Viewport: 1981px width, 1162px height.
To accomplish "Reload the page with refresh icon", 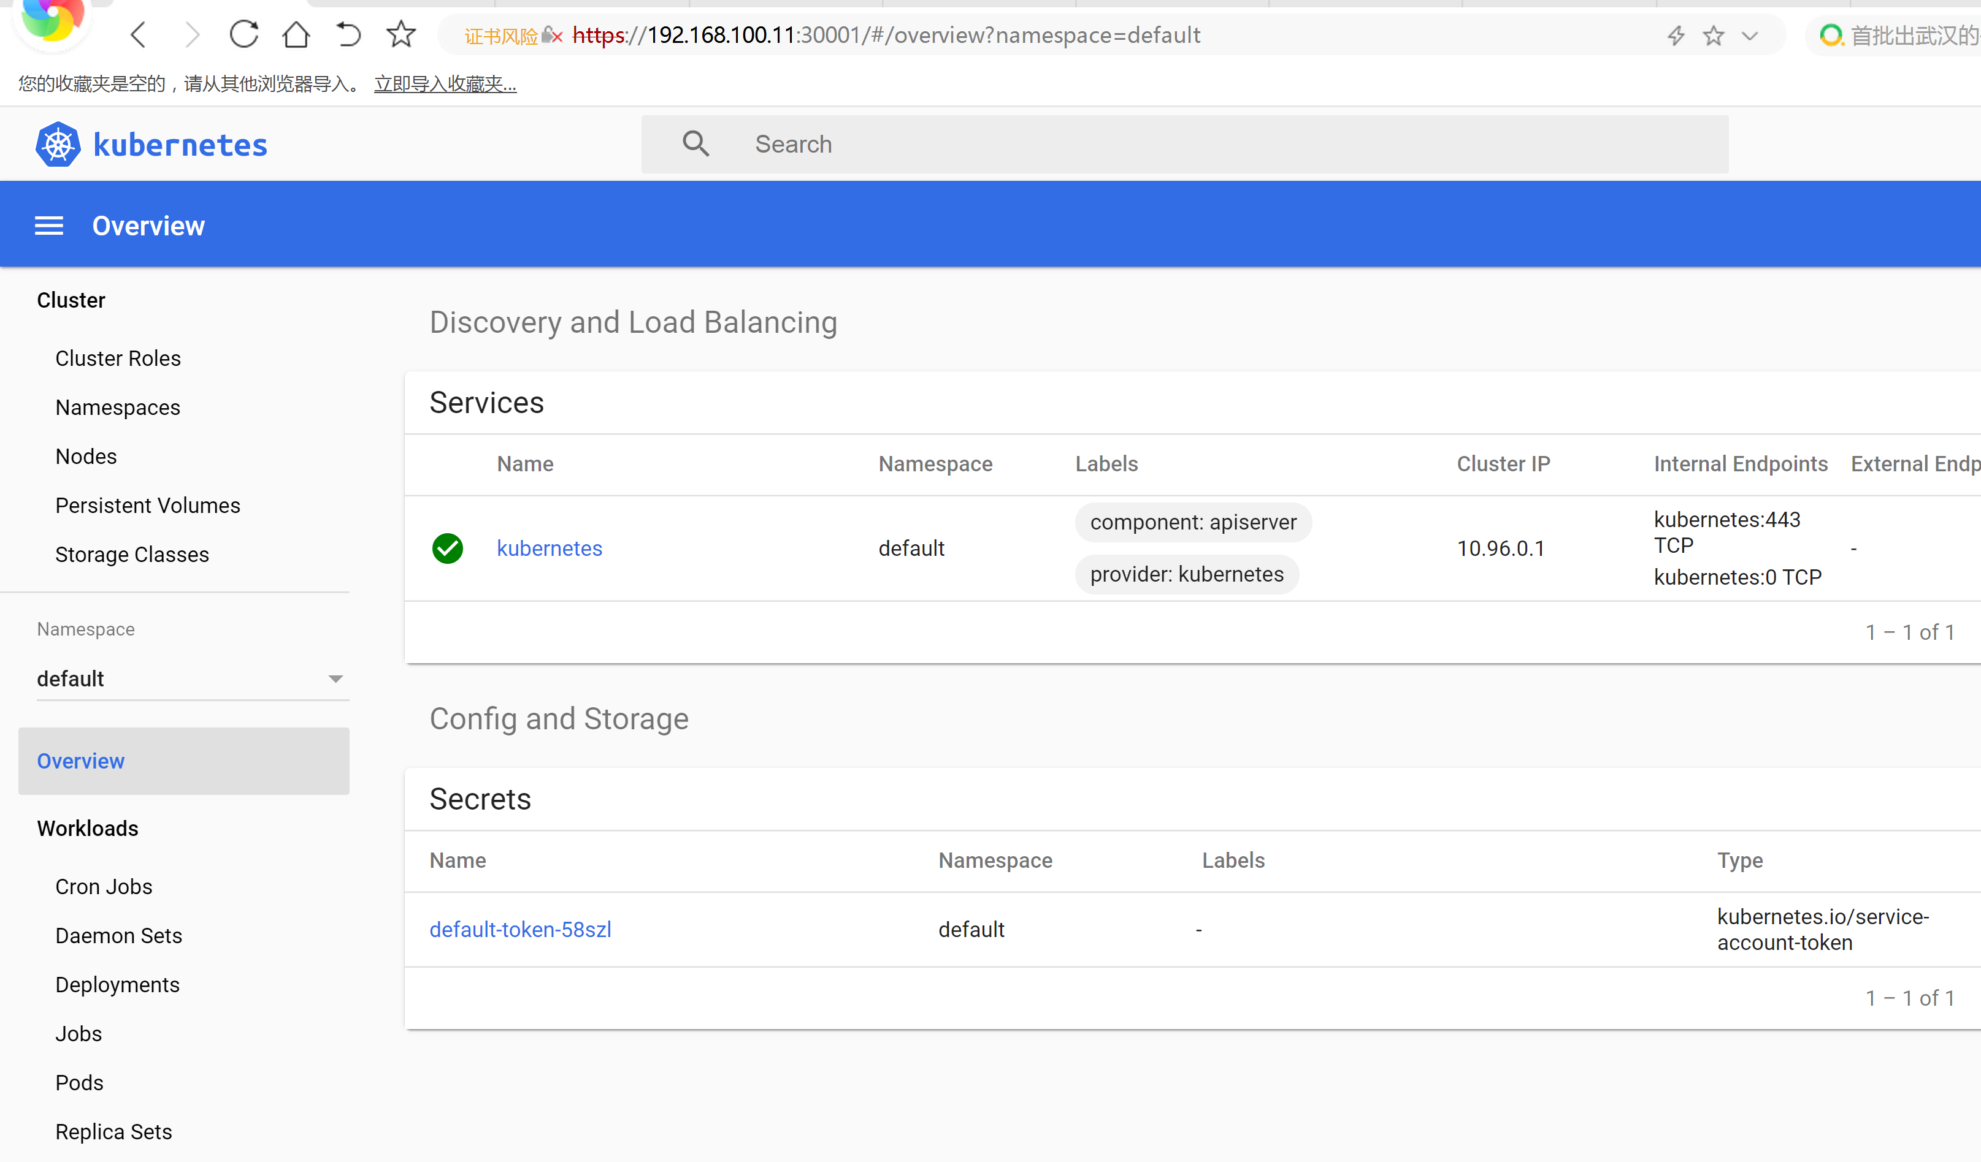I will click(x=243, y=34).
